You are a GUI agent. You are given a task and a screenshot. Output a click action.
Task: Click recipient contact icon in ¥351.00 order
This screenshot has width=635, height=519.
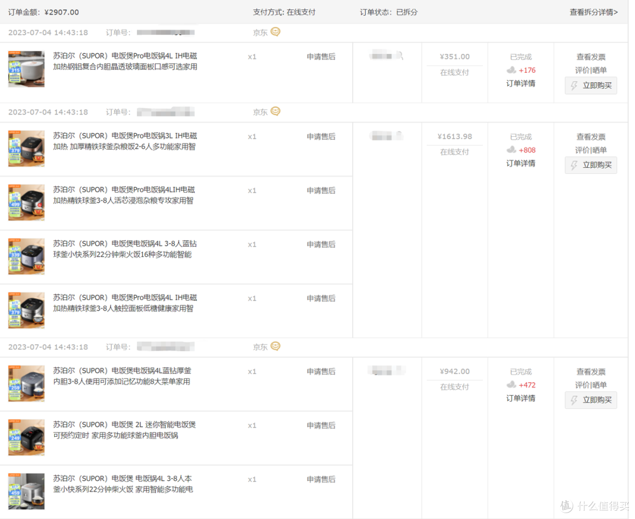click(399, 55)
